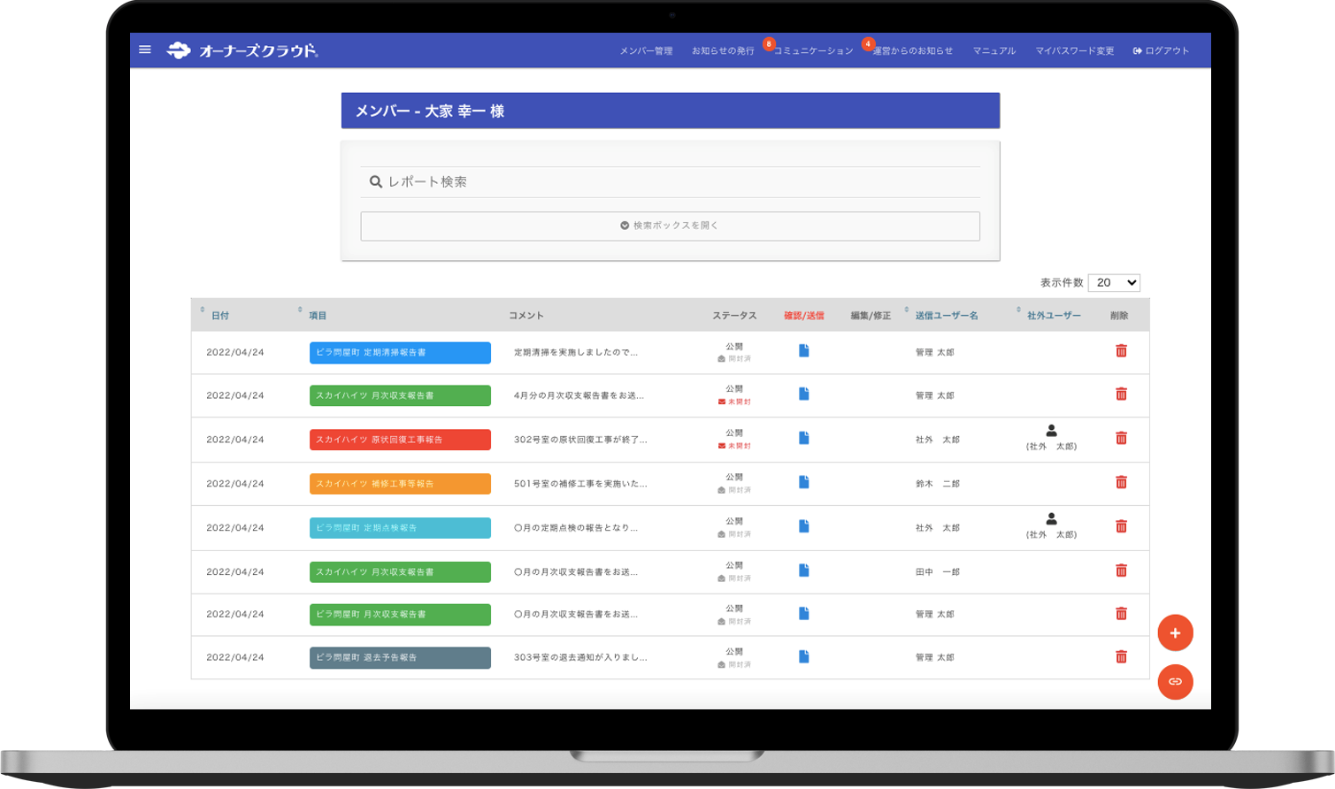Sort table by 日付 column
This screenshot has height=789, width=1335.
click(220, 316)
